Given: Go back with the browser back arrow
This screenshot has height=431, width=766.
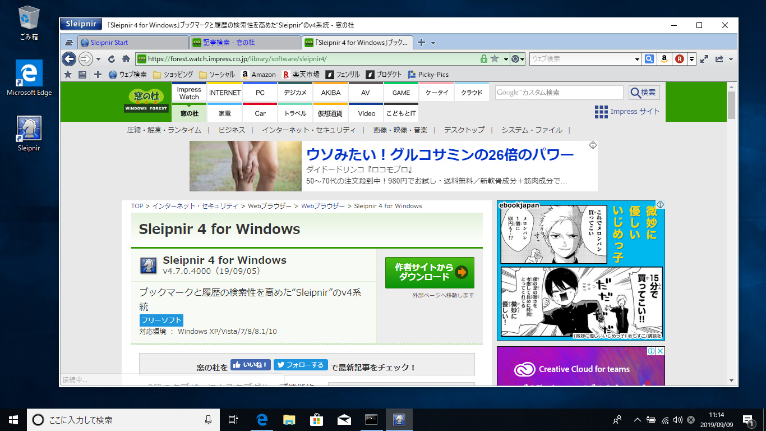Looking at the screenshot, I should coord(68,58).
